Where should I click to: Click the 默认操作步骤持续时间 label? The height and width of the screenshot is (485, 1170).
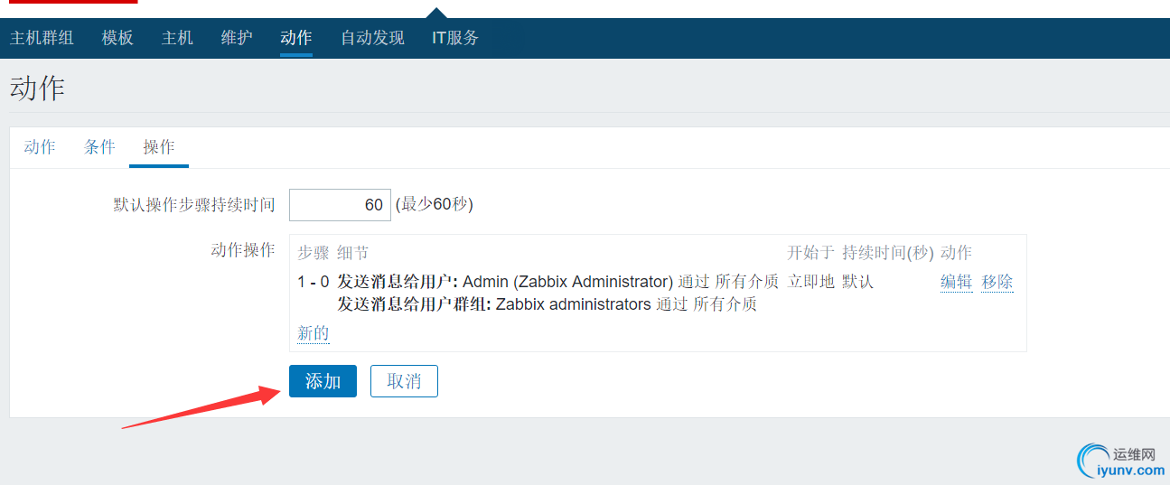(193, 205)
